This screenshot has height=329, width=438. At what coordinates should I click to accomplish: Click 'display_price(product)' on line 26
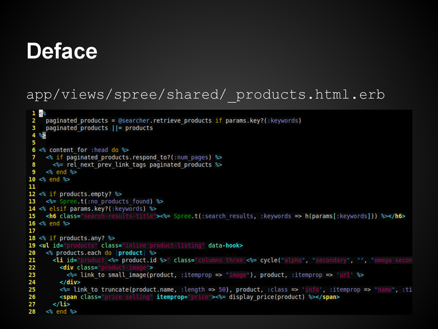click(x=267, y=297)
